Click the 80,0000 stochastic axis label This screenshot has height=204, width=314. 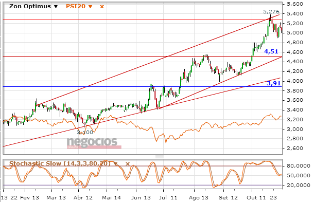tap(299, 166)
